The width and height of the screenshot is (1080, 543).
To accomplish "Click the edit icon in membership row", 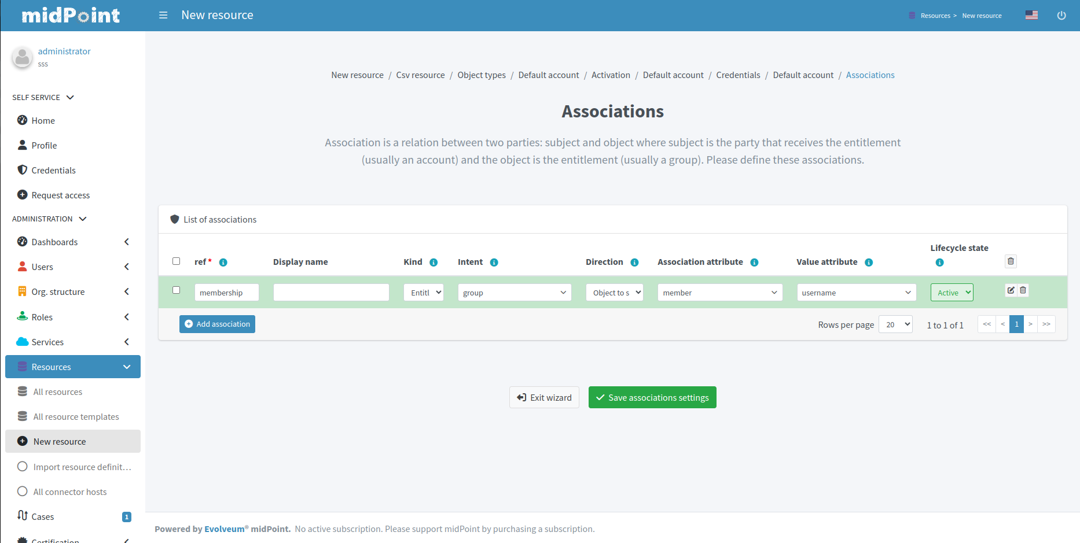I will [1011, 290].
